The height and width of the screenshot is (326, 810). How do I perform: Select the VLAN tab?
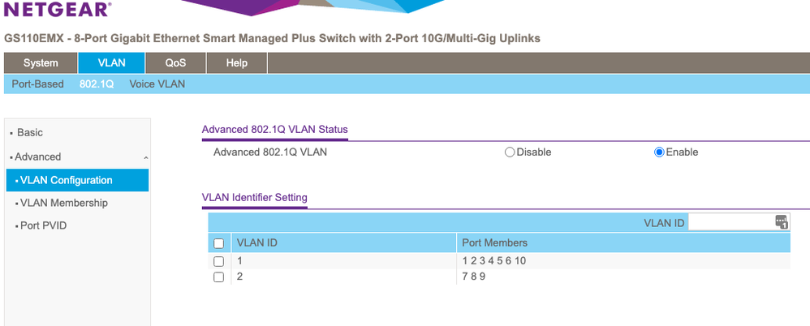coord(112,63)
